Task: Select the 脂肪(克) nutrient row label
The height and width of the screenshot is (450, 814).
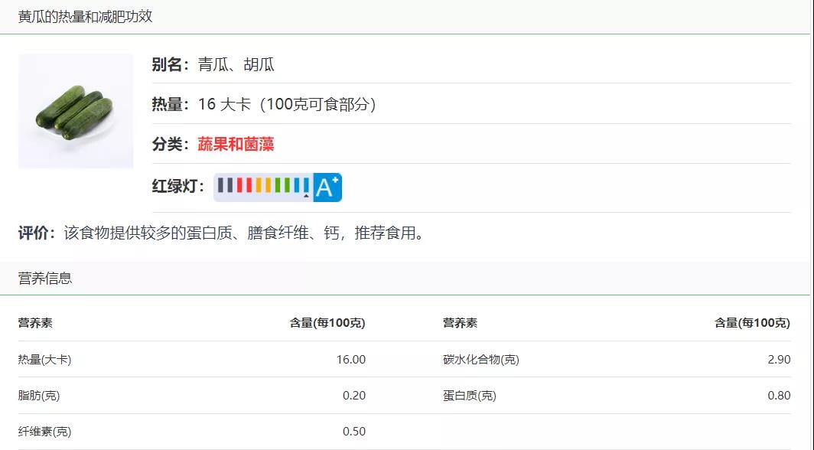Action: (39, 396)
